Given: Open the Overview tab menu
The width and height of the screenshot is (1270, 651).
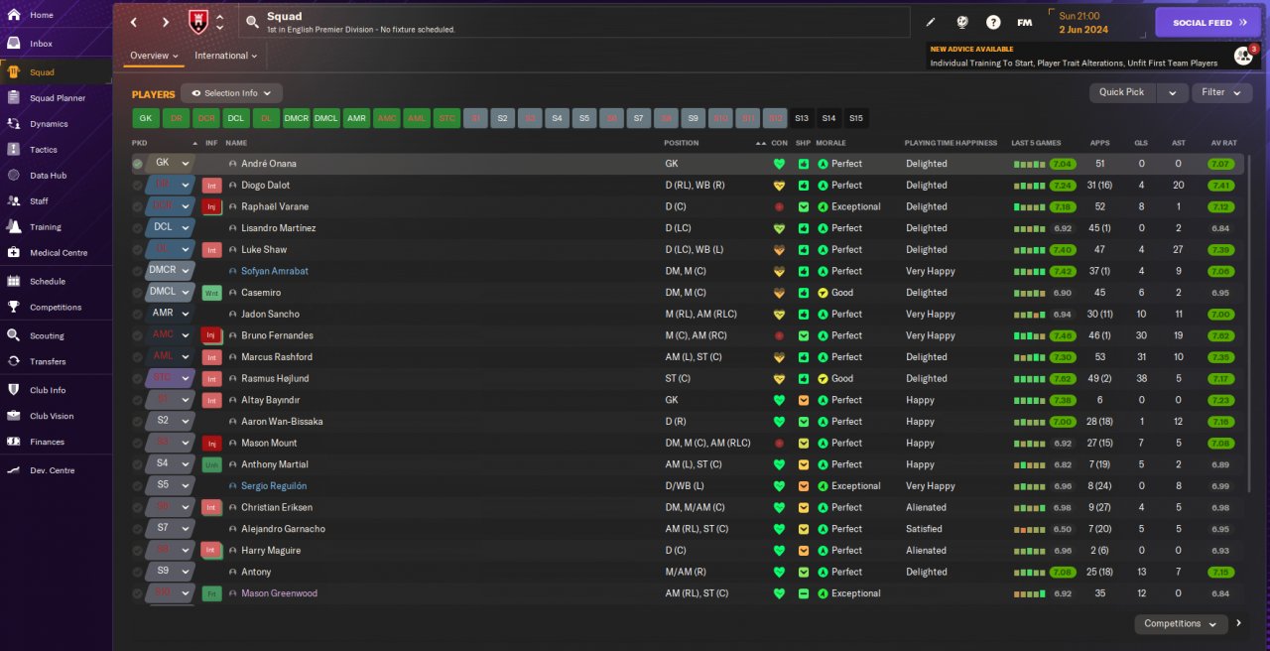Looking at the screenshot, I should [x=154, y=56].
